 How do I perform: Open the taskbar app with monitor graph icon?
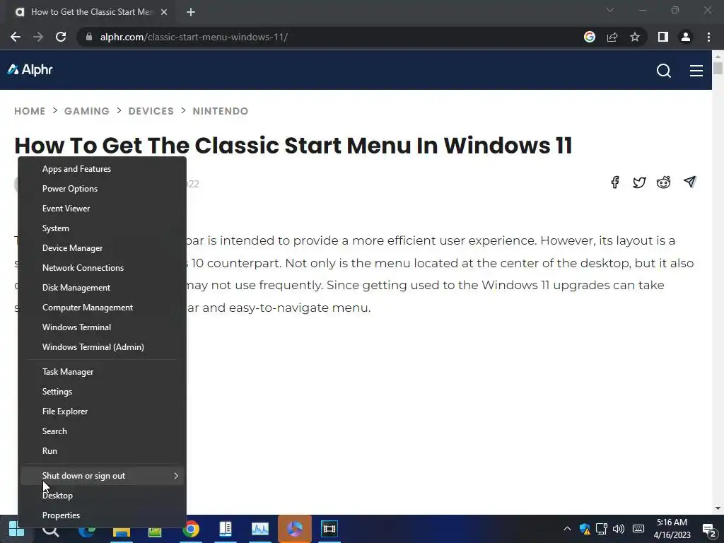pos(260,529)
